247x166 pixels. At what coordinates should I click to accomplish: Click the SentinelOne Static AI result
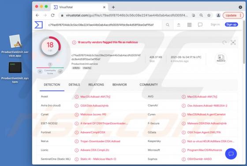click(x=98, y=159)
